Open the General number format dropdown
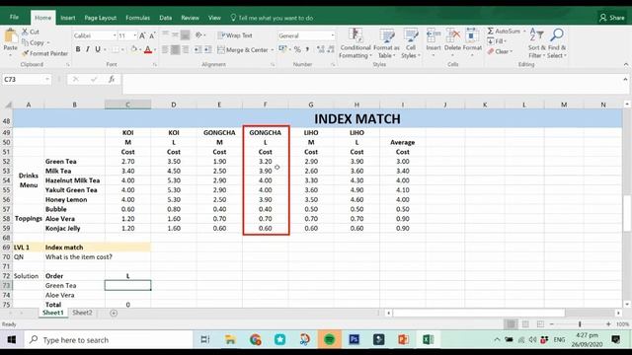The image size is (632, 355). pos(333,35)
